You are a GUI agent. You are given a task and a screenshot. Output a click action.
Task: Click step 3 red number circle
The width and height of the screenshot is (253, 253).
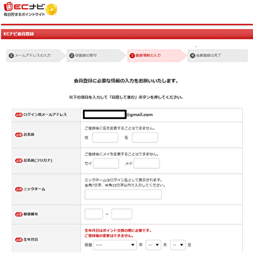[132, 56]
